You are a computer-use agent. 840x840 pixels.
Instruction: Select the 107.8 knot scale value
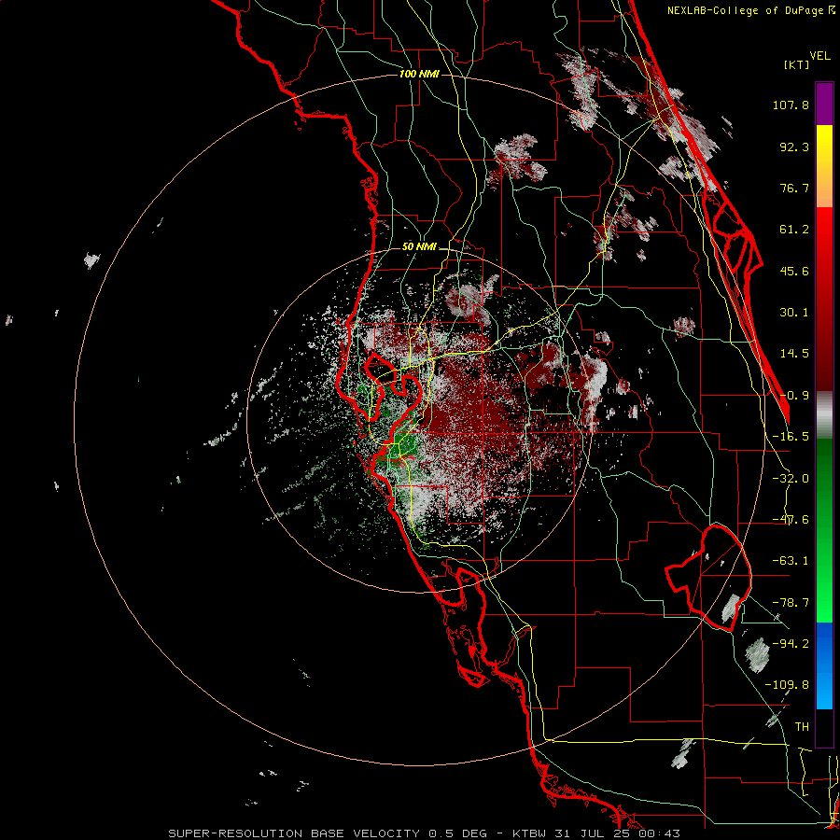pos(791,105)
